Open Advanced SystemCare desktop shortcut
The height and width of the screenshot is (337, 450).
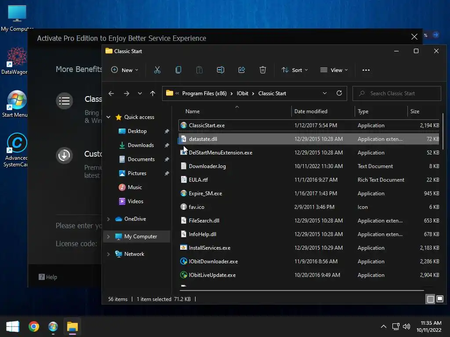pos(16,150)
